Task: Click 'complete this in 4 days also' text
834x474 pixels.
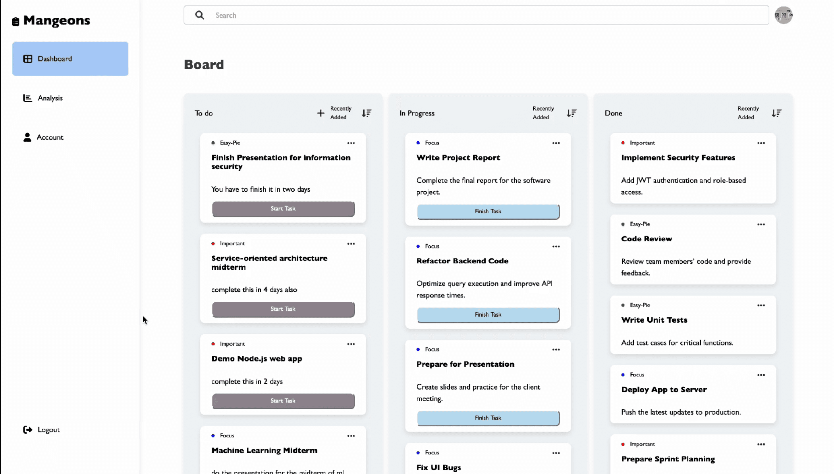Action: [x=254, y=290]
